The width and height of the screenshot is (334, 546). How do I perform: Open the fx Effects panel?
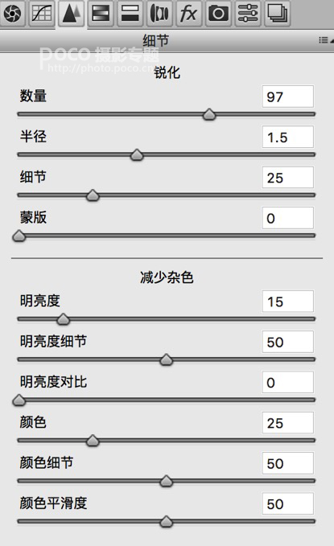tap(189, 14)
